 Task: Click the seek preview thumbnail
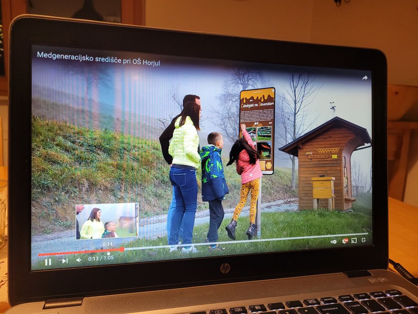tap(107, 221)
